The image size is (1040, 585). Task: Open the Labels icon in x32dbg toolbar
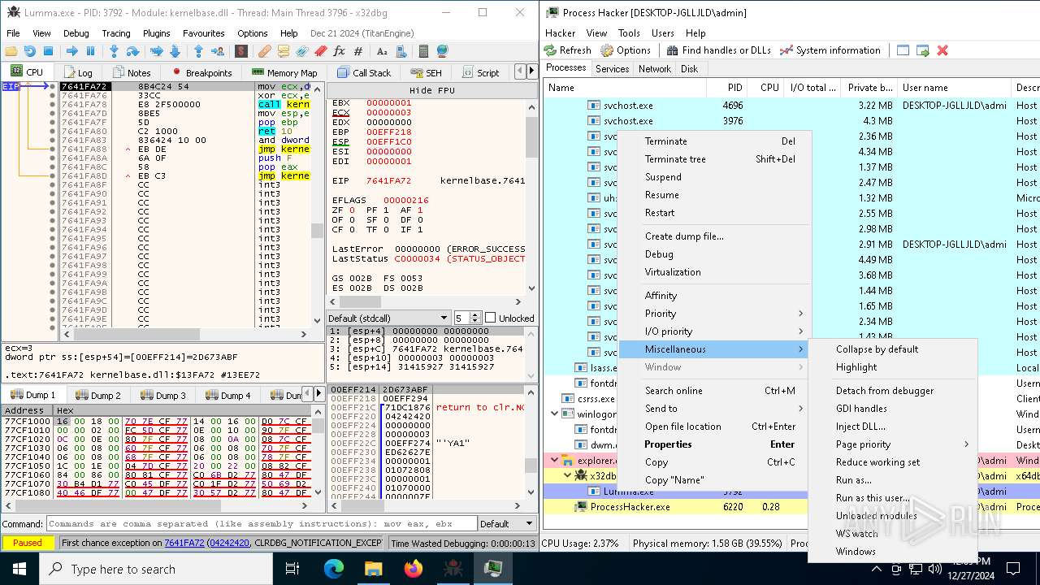coord(301,51)
